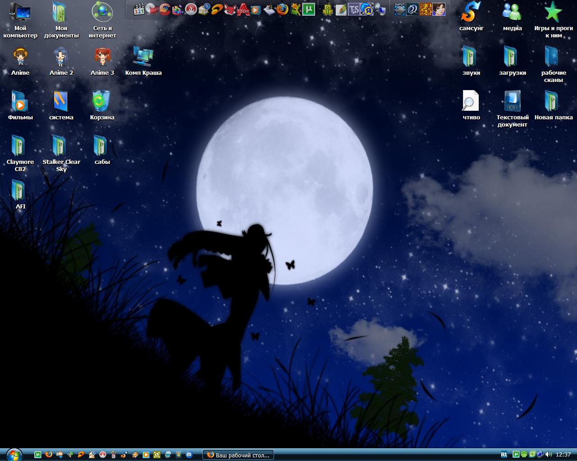The width and height of the screenshot is (577, 461).
Task: Launch Firefox from the top dock
Action: (283, 9)
